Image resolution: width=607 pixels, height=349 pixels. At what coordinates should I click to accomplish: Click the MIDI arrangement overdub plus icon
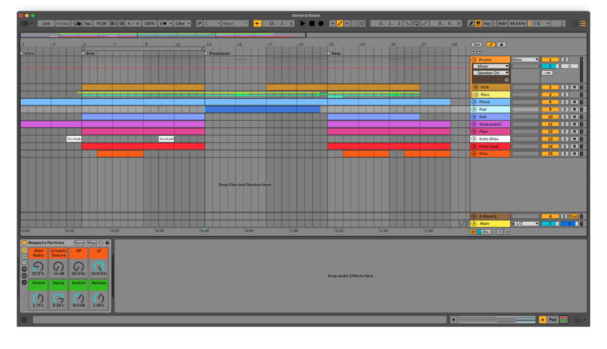[x=332, y=23]
